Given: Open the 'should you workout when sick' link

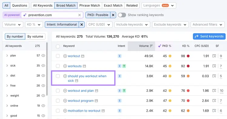Looking at the screenshot, I should [87, 78].
